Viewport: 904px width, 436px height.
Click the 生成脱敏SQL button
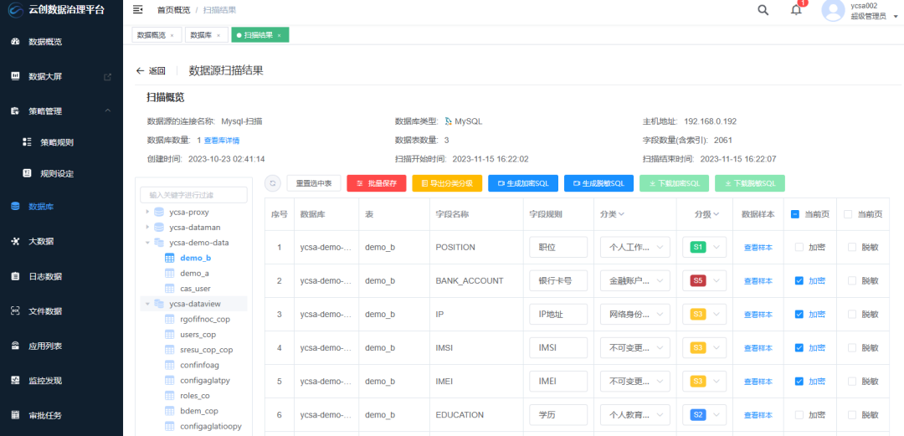(x=599, y=183)
